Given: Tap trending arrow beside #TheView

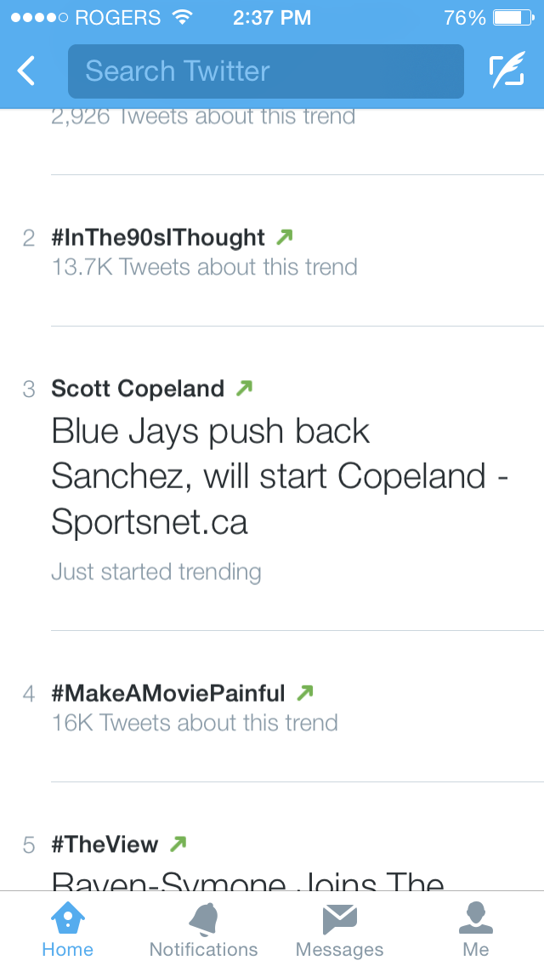Looking at the screenshot, I should 178,844.
